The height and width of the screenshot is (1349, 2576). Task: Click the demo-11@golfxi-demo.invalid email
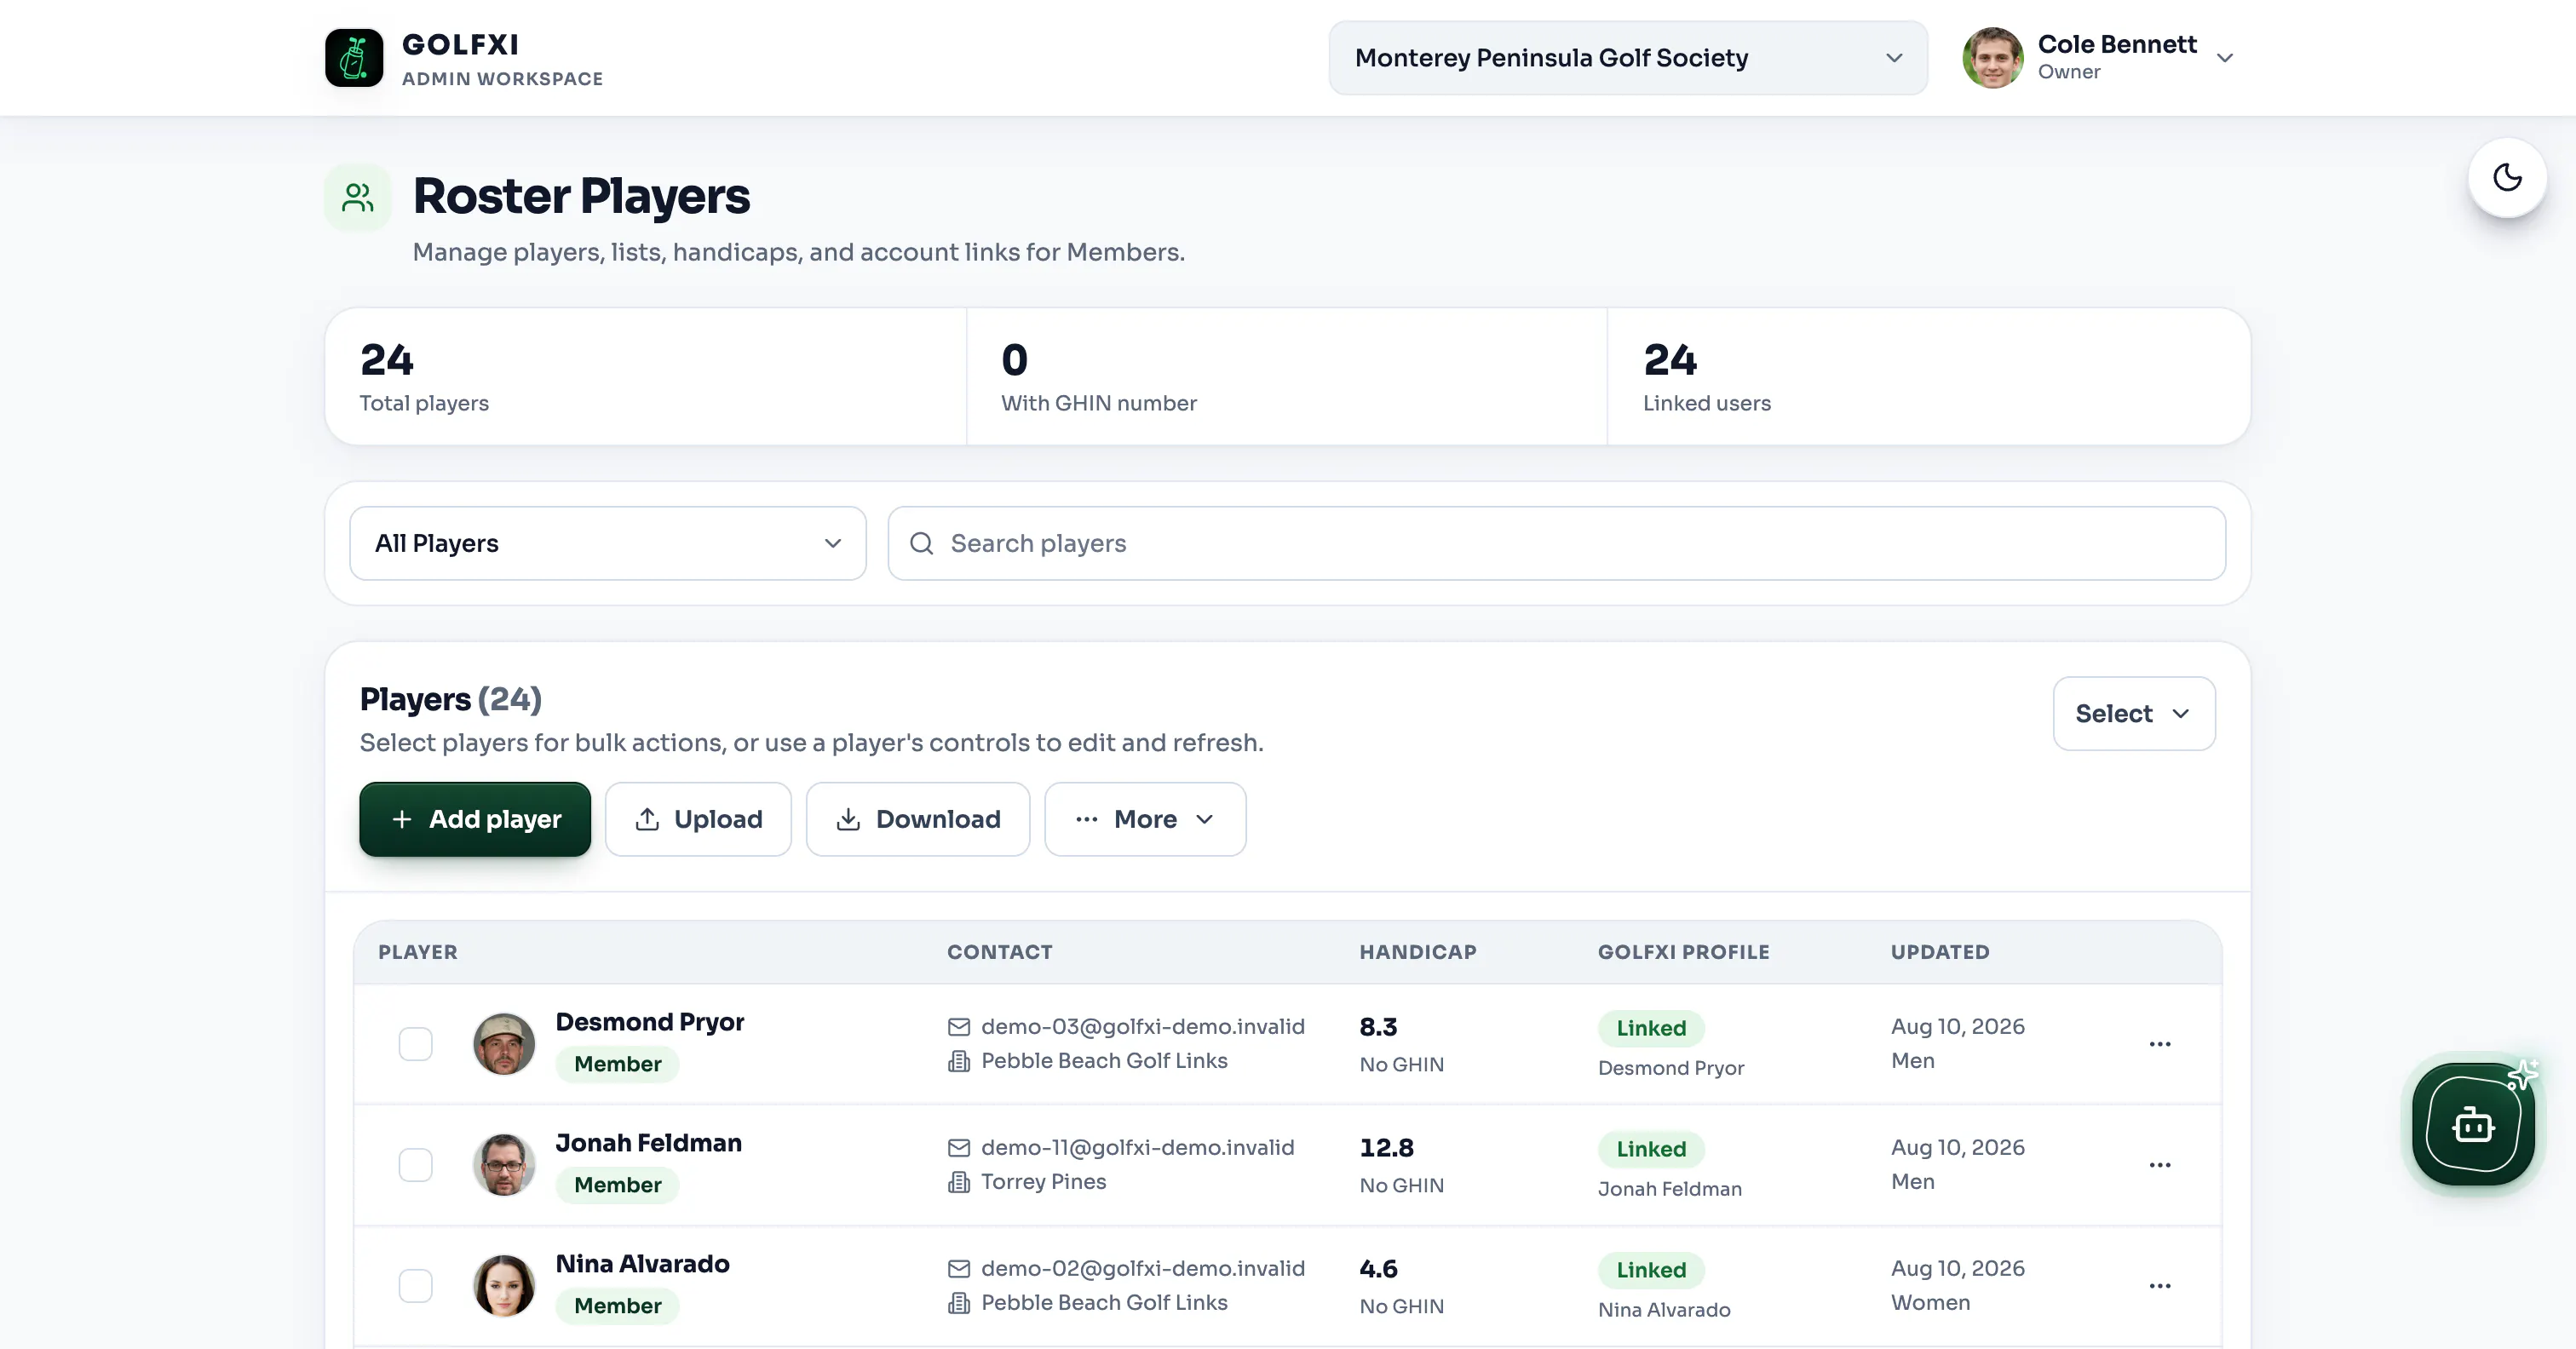point(1138,1148)
